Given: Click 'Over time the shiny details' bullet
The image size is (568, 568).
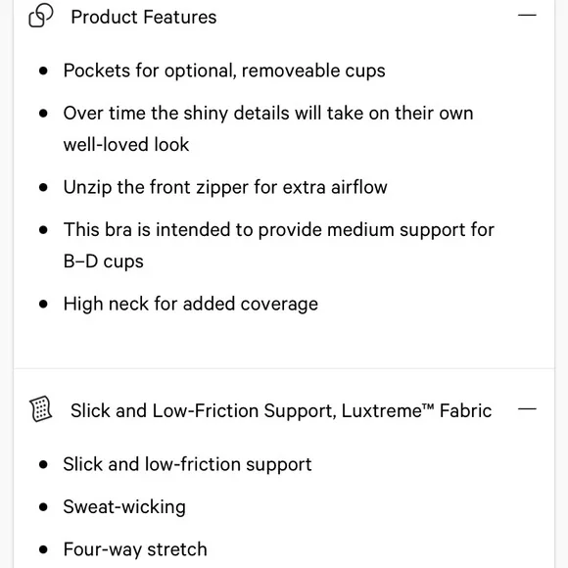Looking at the screenshot, I should 268,128.
